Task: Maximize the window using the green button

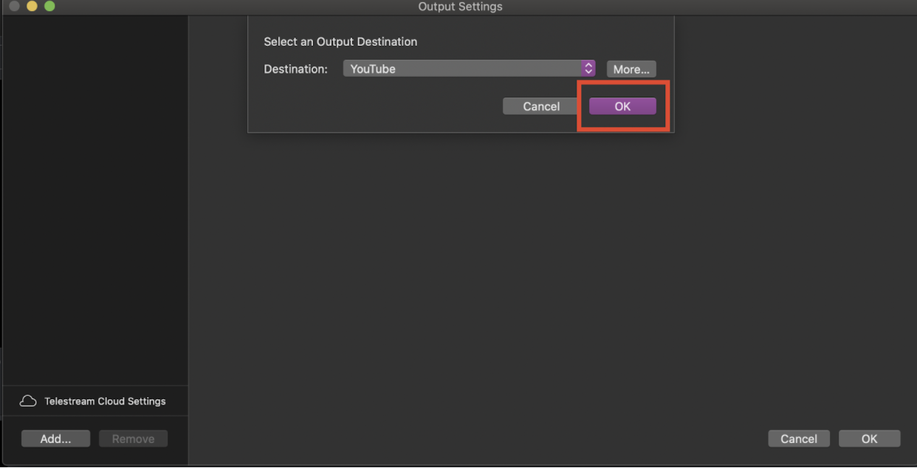Action: tap(49, 7)
